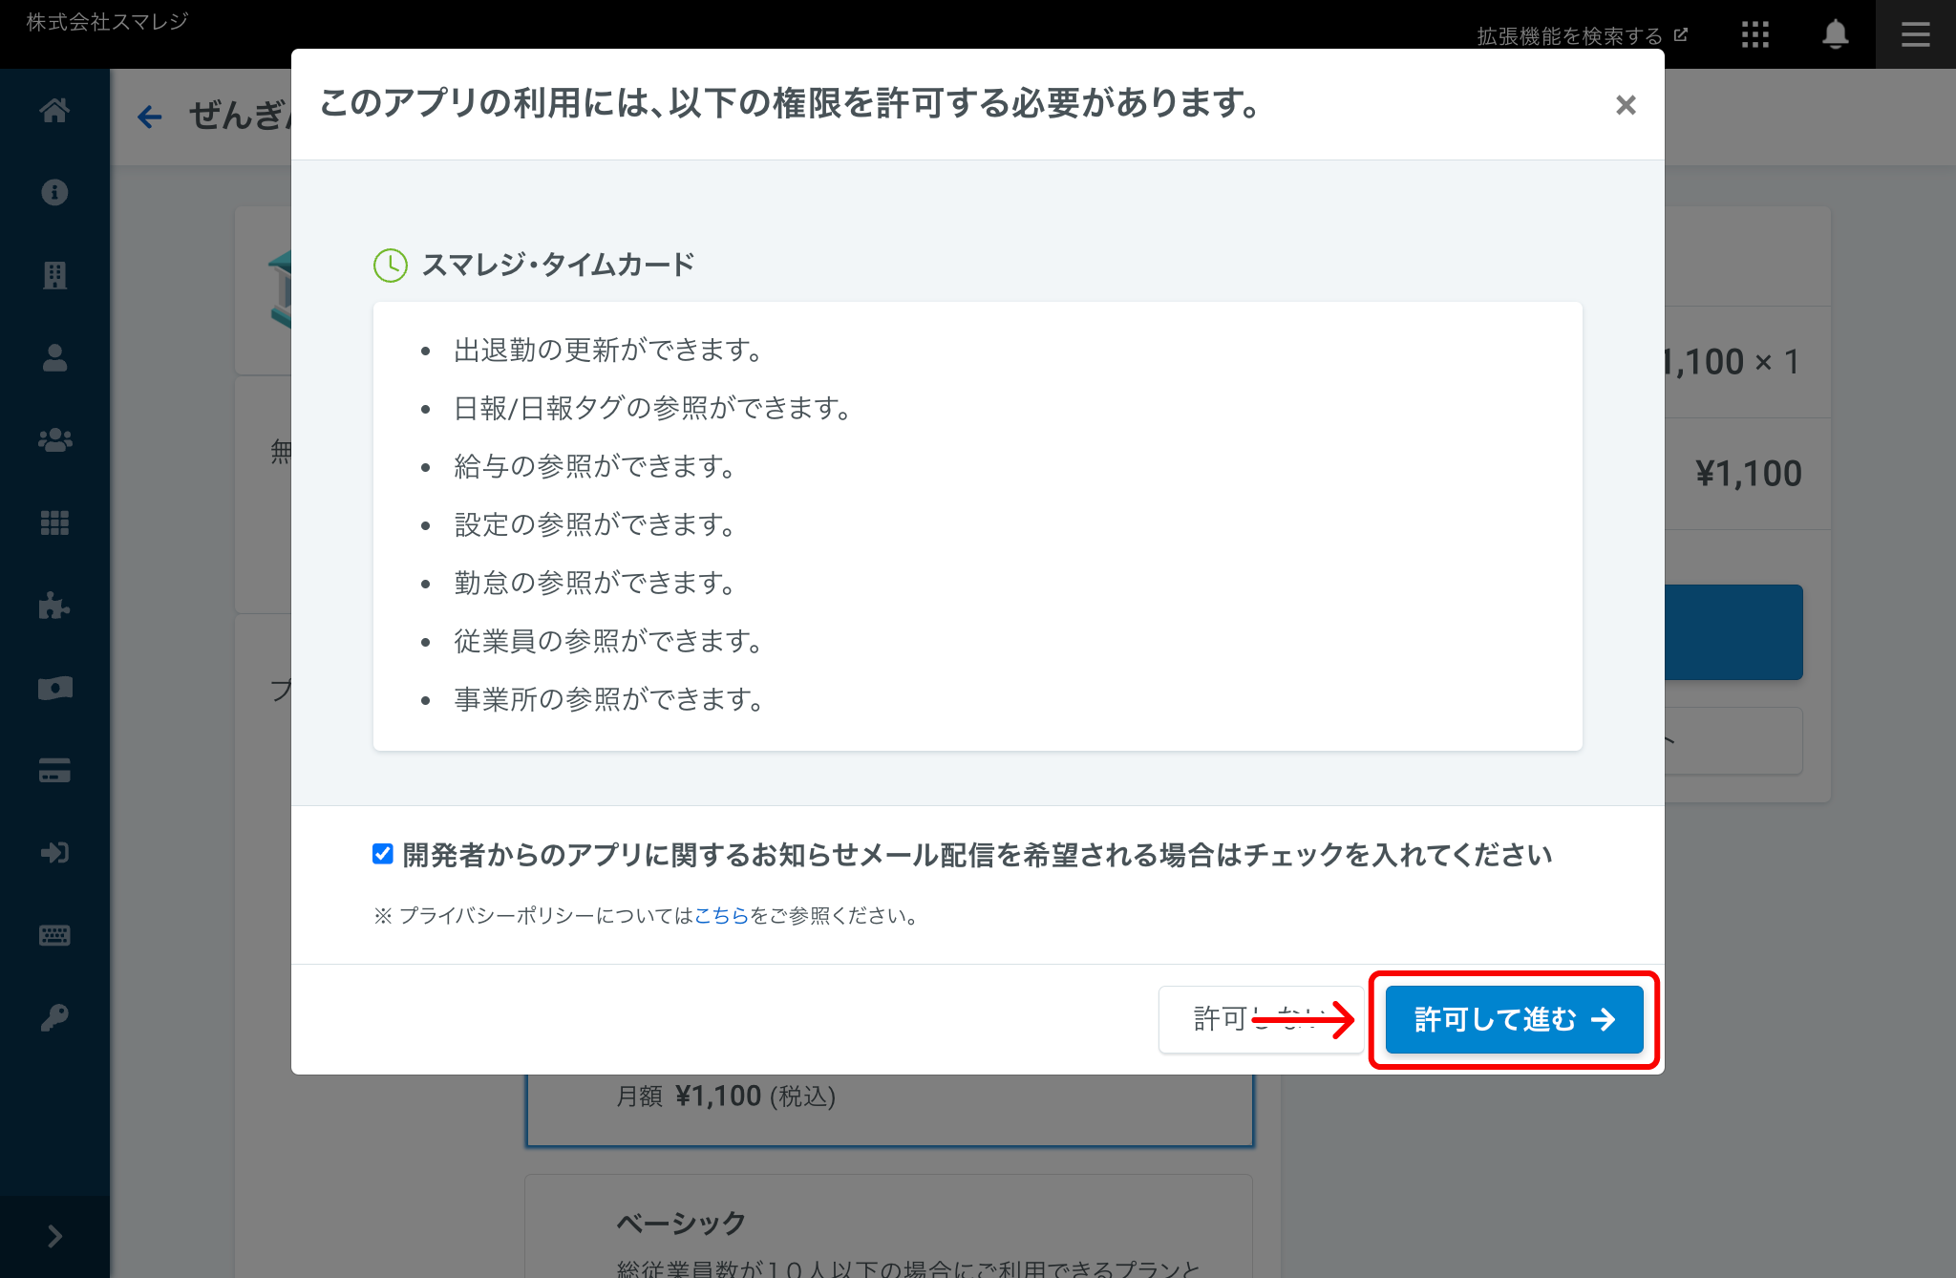1956x1278 pixels.
Task: Expand the sidebar with the chevron arrow
Action: [x=54, y=1236]
